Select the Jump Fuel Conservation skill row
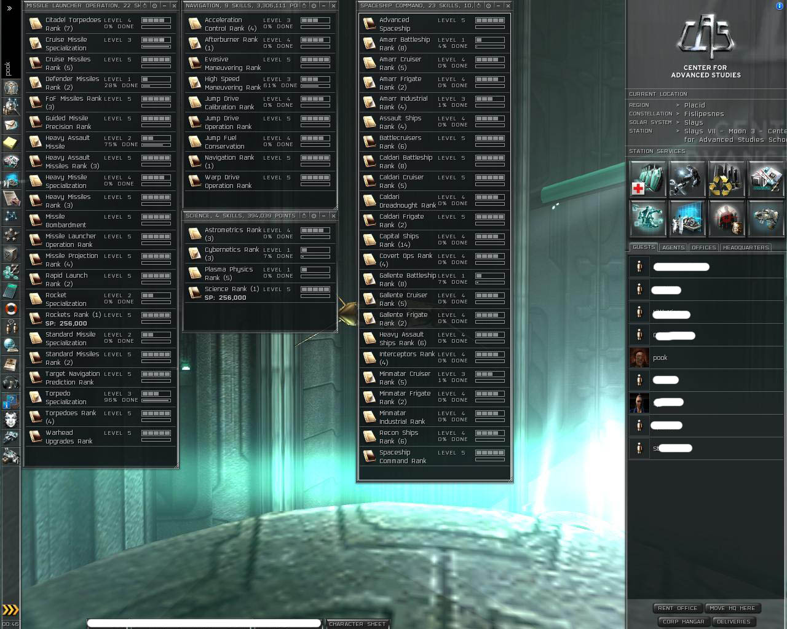This screenshot has height=629, width=787. 261,142
